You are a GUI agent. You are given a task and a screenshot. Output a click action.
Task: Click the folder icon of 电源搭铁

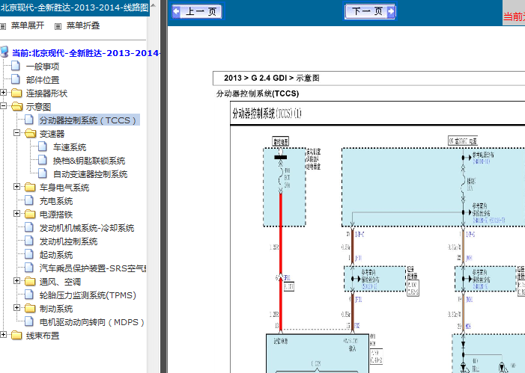coord(30,214)
